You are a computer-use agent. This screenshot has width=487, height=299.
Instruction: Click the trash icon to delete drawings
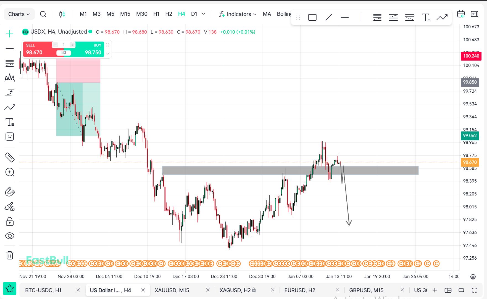pos(10,255)
